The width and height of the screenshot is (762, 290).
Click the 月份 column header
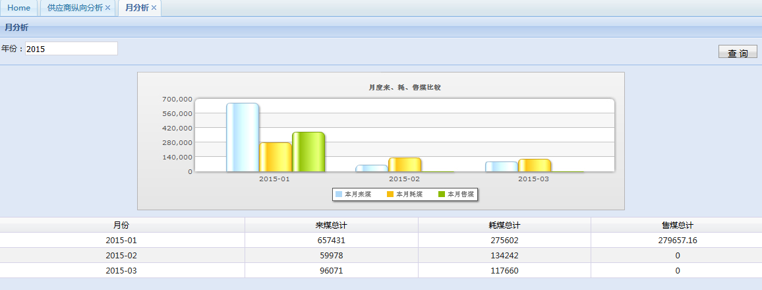point(121,225)
